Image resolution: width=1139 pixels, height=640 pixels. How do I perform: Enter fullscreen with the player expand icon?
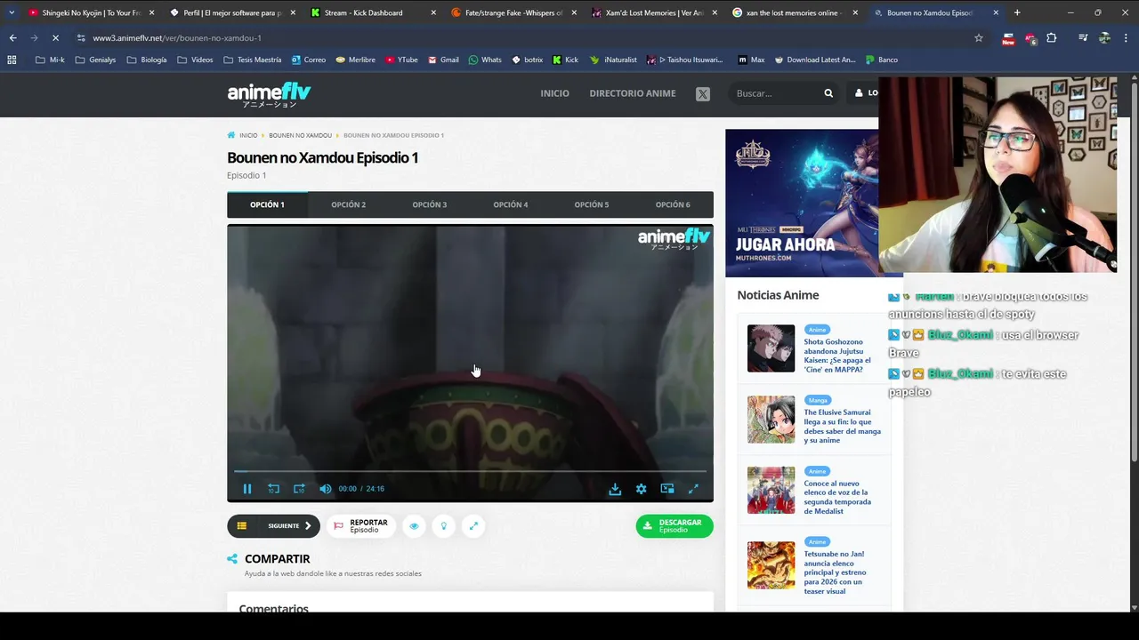tap(693, 489)
